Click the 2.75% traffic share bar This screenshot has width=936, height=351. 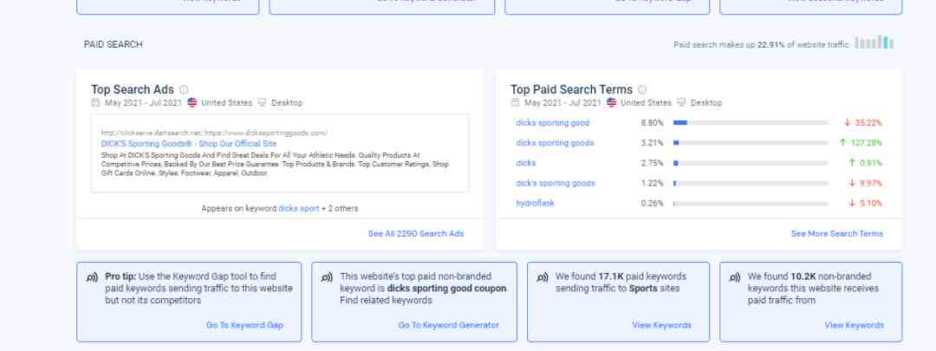[751, 163]
